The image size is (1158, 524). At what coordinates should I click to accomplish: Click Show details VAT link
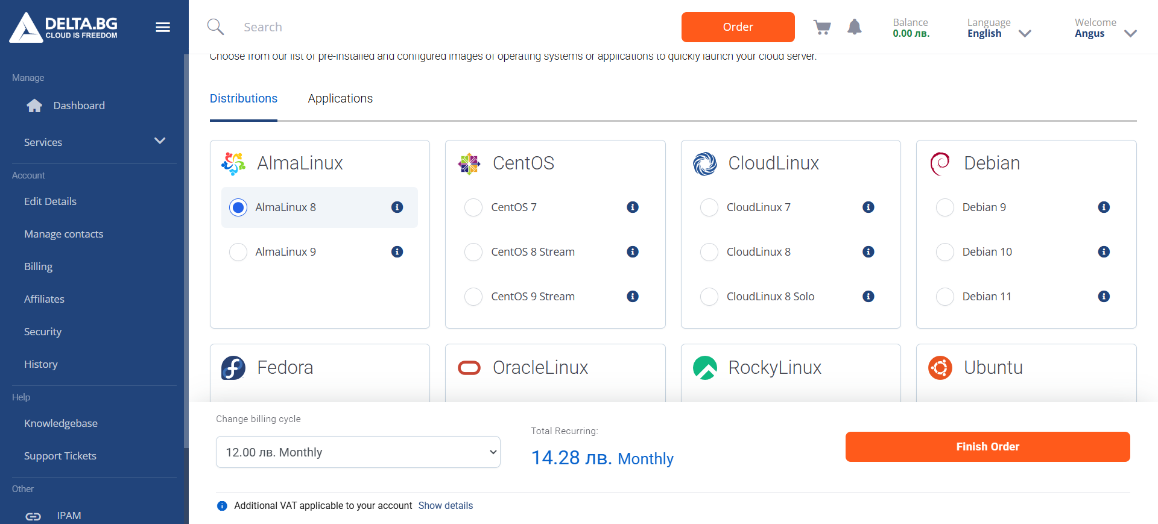[446, 506]
